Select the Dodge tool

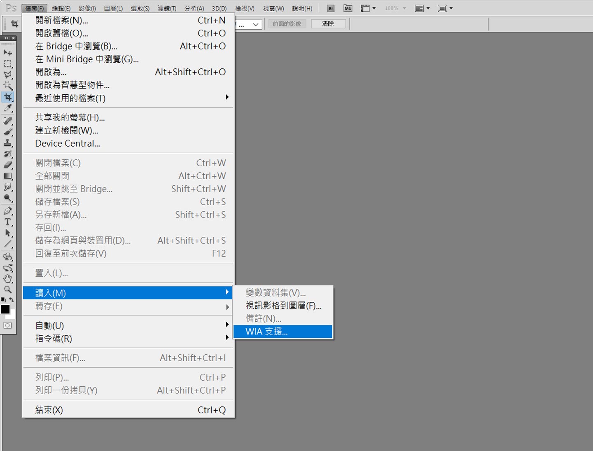8,198
